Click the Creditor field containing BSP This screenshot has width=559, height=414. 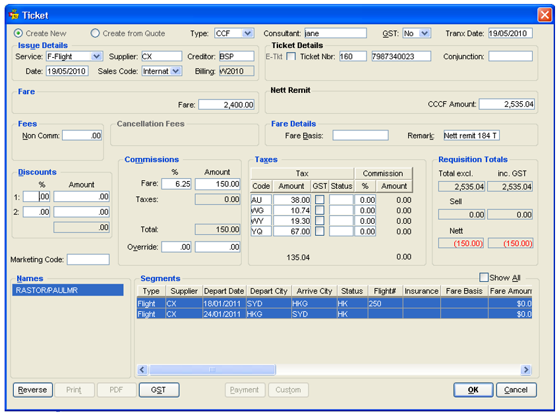237,56
